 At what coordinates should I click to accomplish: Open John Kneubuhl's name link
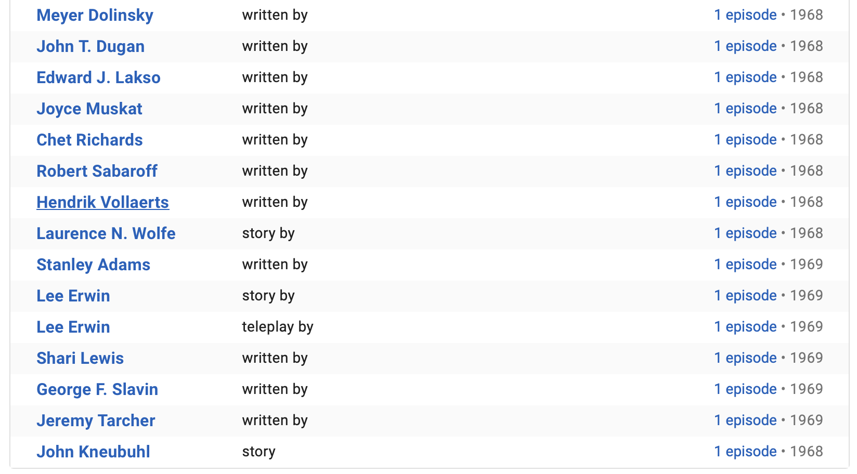[x=93, y=452]
